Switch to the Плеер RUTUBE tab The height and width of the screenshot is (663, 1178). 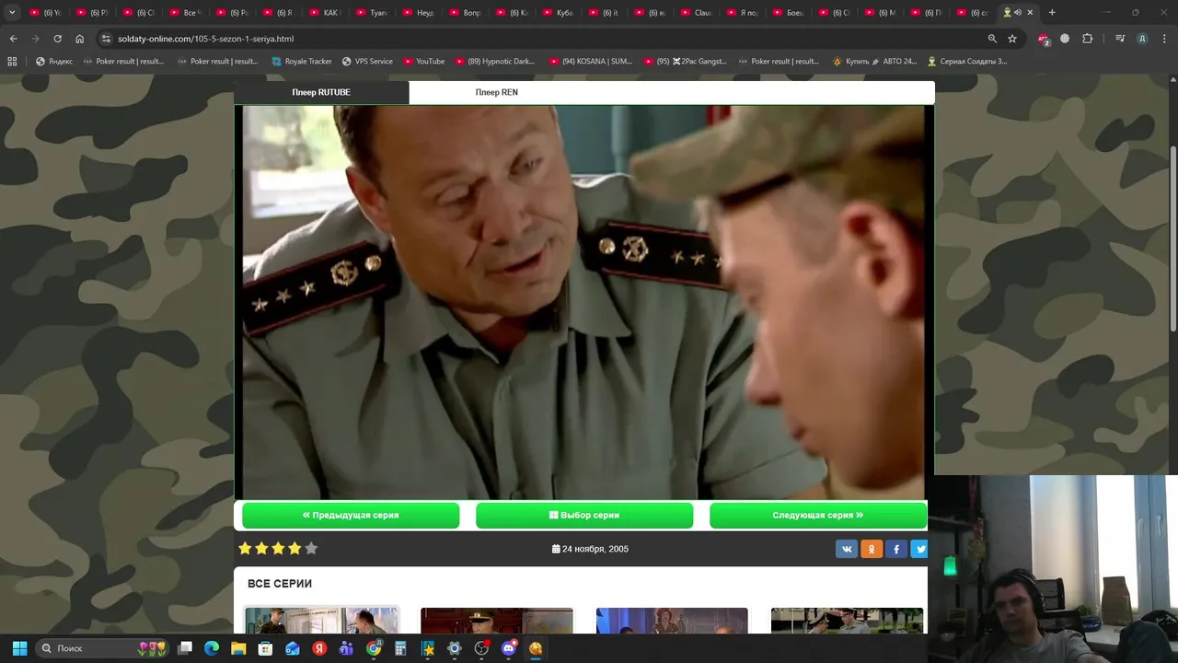[321, 92]
